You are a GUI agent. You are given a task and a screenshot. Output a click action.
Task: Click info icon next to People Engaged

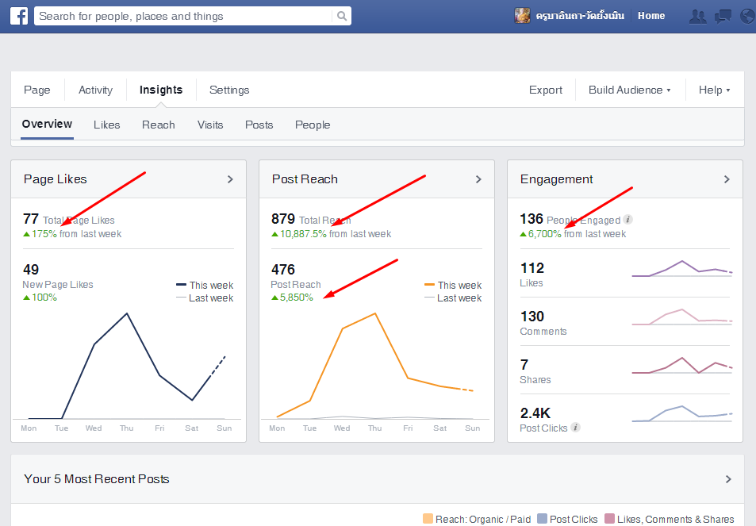[x=627, y=220]
